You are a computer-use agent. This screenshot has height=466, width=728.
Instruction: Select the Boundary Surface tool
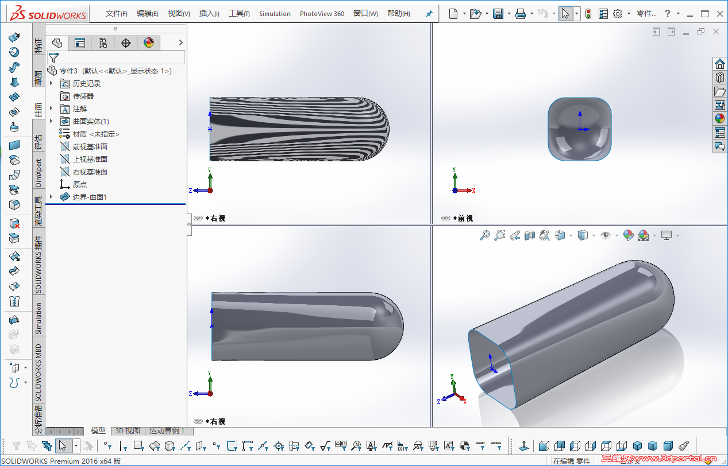(14, 97)
